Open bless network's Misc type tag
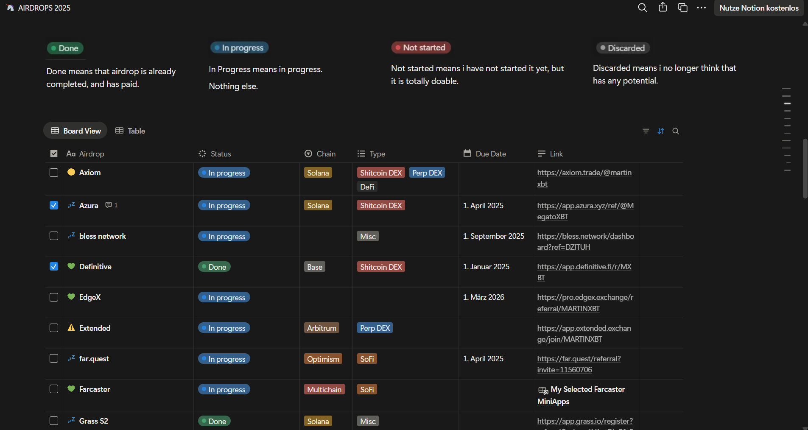Viewport: 808px width, 430px height. tap(368, 236)
